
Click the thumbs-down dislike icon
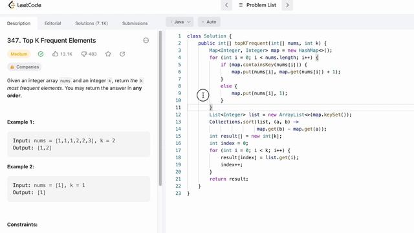pos(84,54)
